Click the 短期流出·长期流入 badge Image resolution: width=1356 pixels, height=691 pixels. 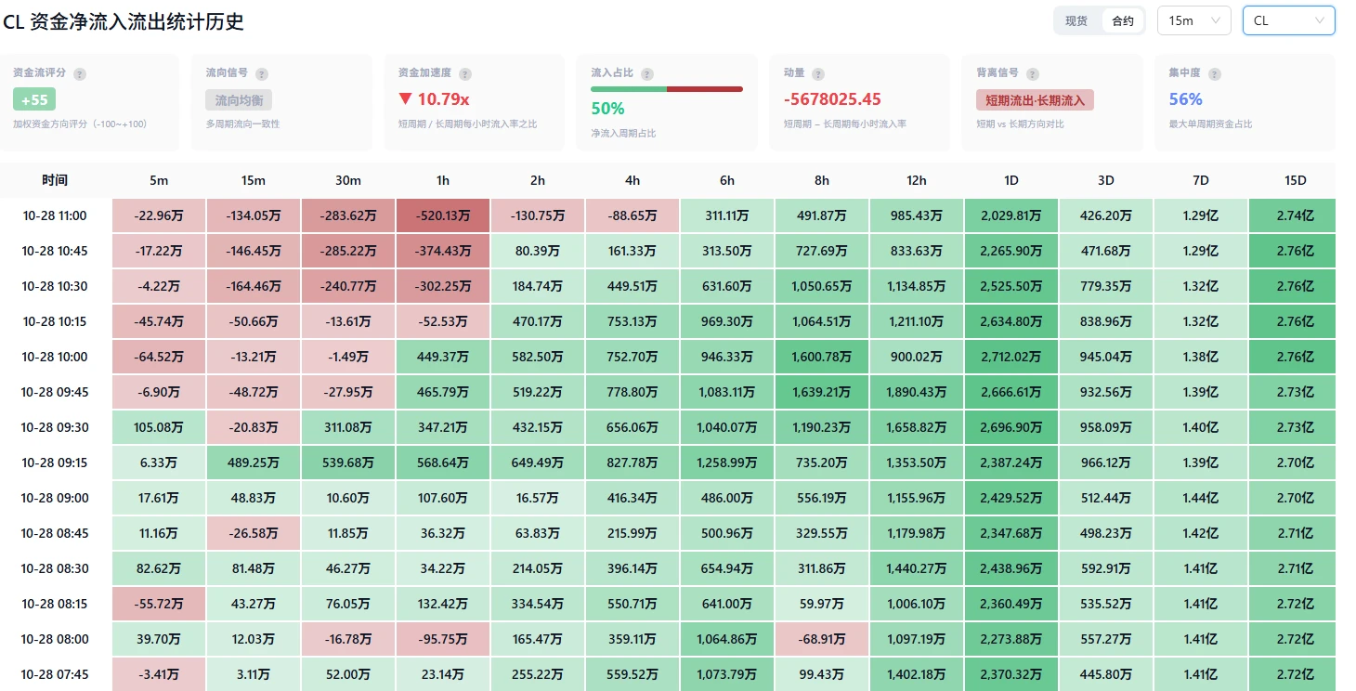click(1035, 99)
